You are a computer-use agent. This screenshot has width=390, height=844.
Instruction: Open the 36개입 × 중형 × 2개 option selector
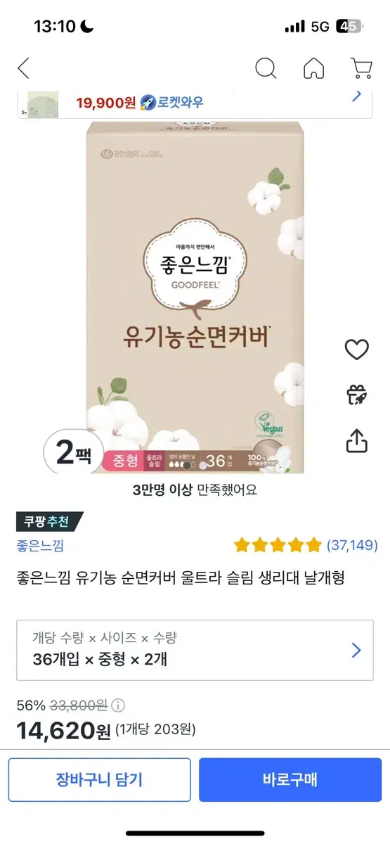[x=195, y=650]
